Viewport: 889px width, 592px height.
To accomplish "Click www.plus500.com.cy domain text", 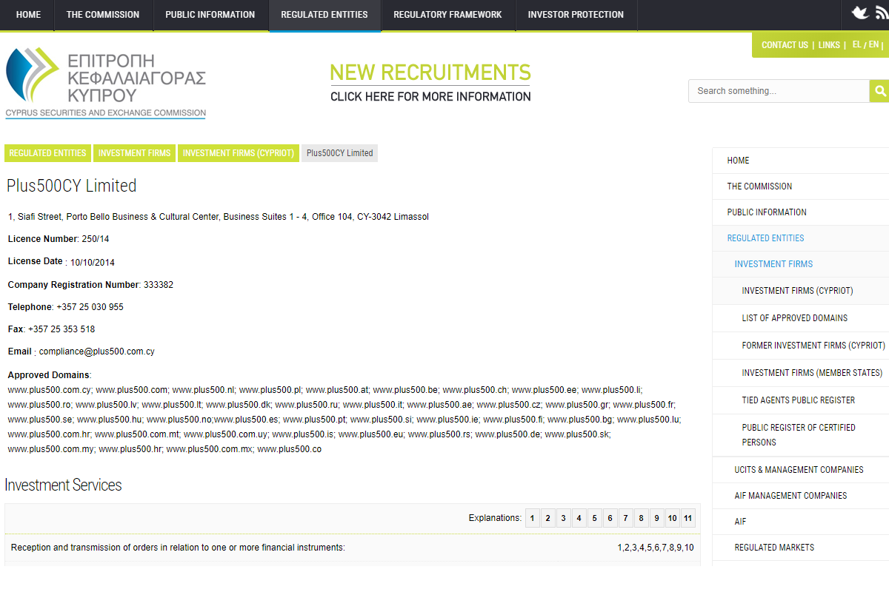I will [50, 389].
